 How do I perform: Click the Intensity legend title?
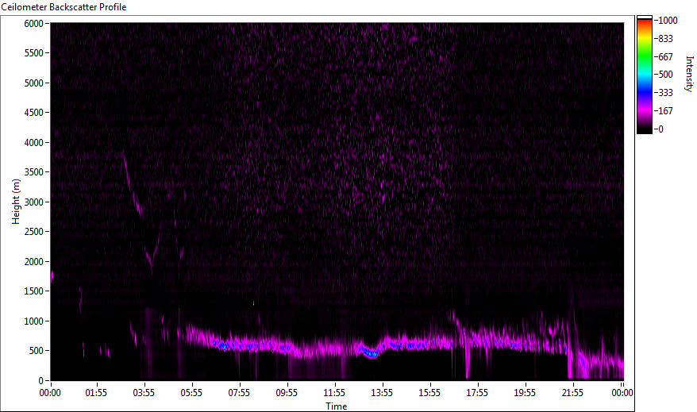[x=689, y=74]
